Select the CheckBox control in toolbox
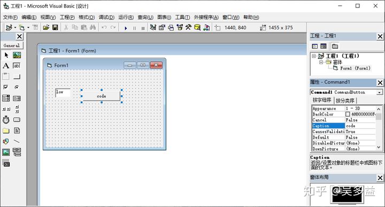Viewport: 385px width, 207px height. (6, 87)
